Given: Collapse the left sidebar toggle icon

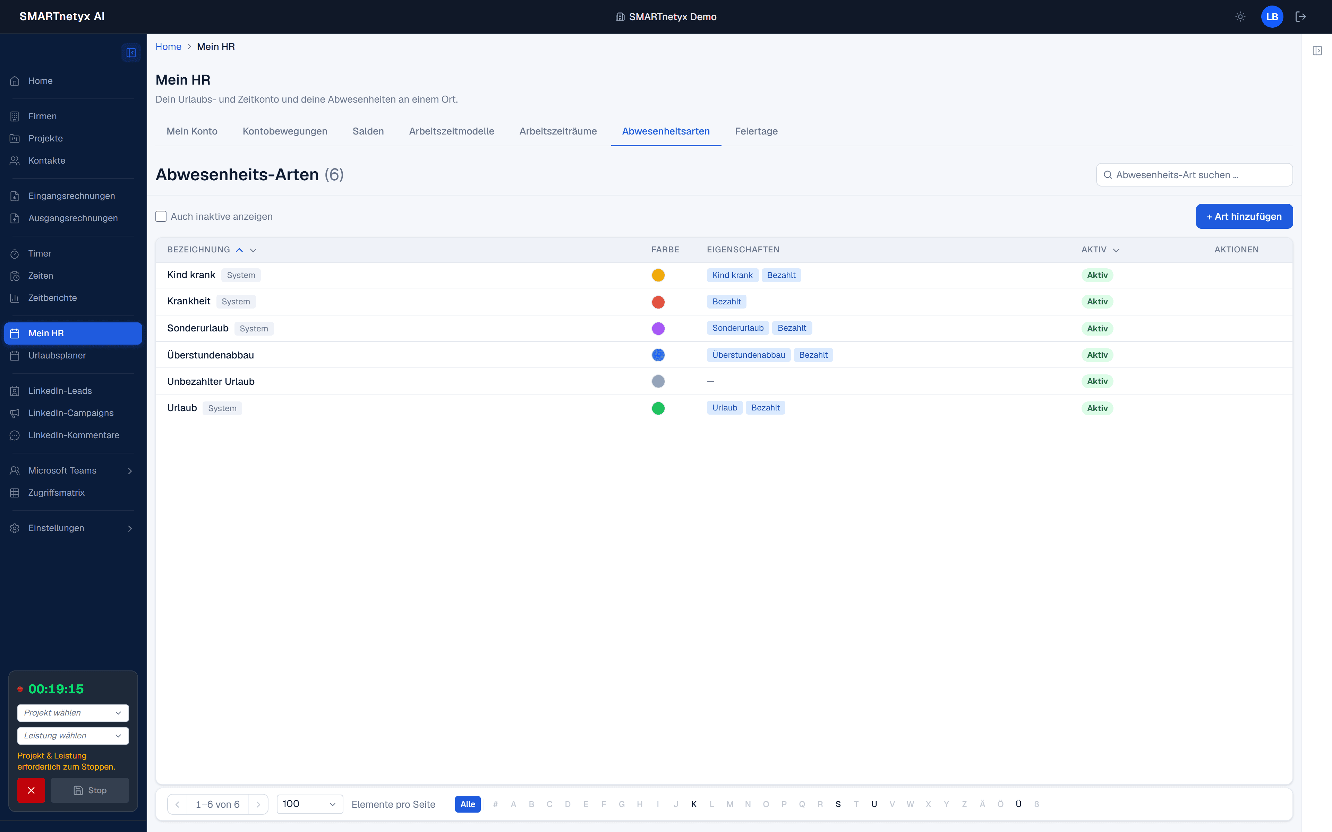Looking at the screenshot, I should pyautogui.click(x=131, y=53).
